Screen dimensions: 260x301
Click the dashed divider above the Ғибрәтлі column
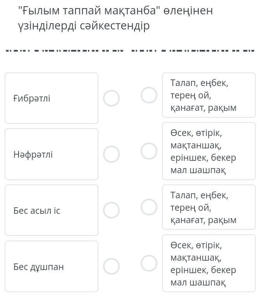(x=64, y=51)
